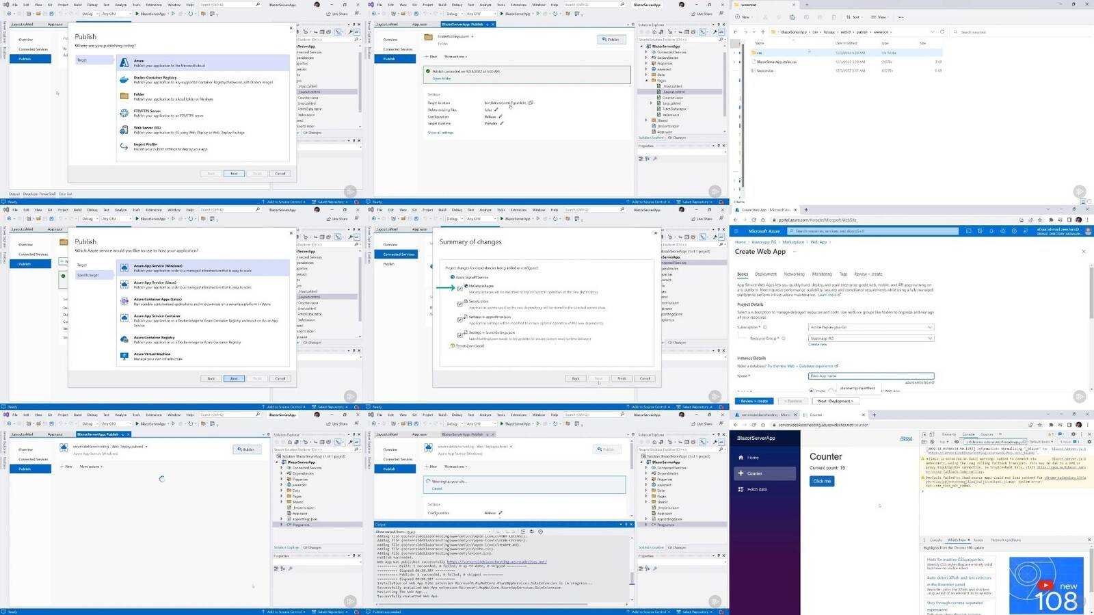Viewport: 1094px width, 615px height.
Task: Open the View menu in File Explorer
Action: pyautogui.click(x=880, y=17)
